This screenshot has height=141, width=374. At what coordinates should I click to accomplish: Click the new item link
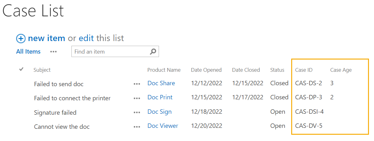(47, 38)
